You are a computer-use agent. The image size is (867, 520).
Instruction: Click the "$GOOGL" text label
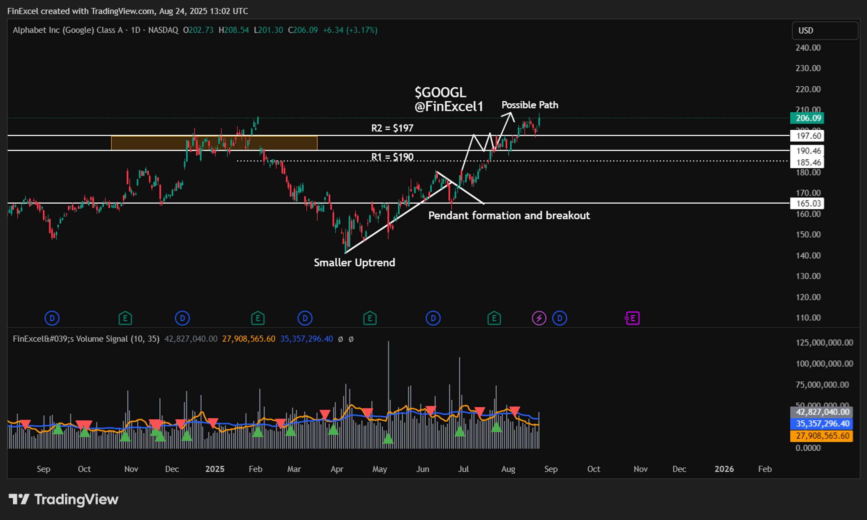point(440,92)
